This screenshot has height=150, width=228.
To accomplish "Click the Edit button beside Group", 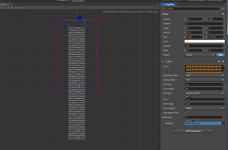I will point(220,55).
